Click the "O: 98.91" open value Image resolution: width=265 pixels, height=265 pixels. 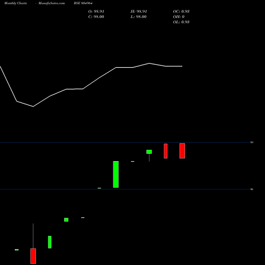[x=96, y=12]
